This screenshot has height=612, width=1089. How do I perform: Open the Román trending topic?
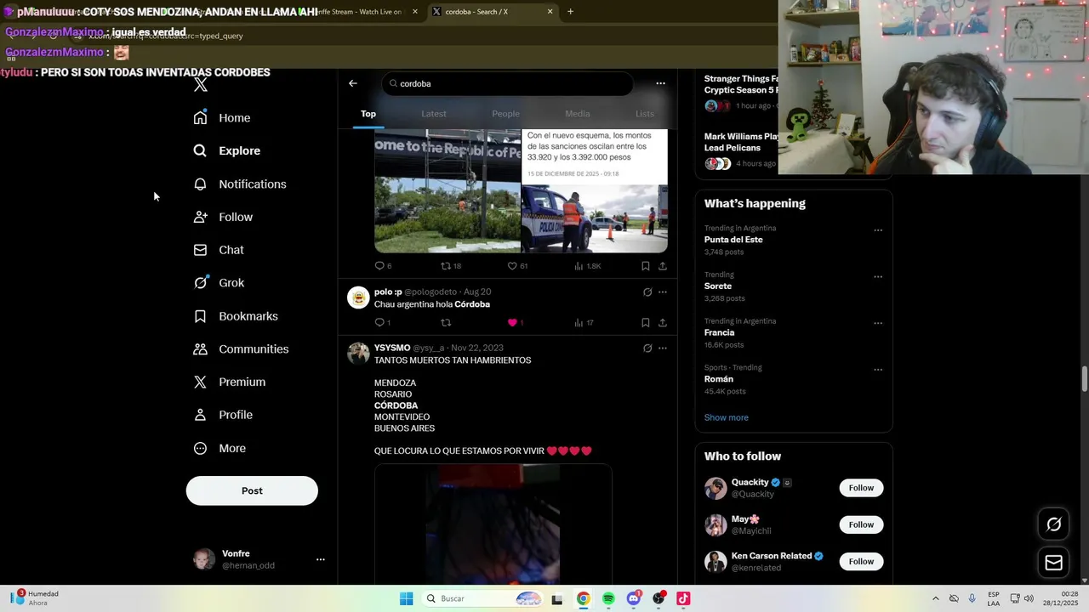[719, 379]
